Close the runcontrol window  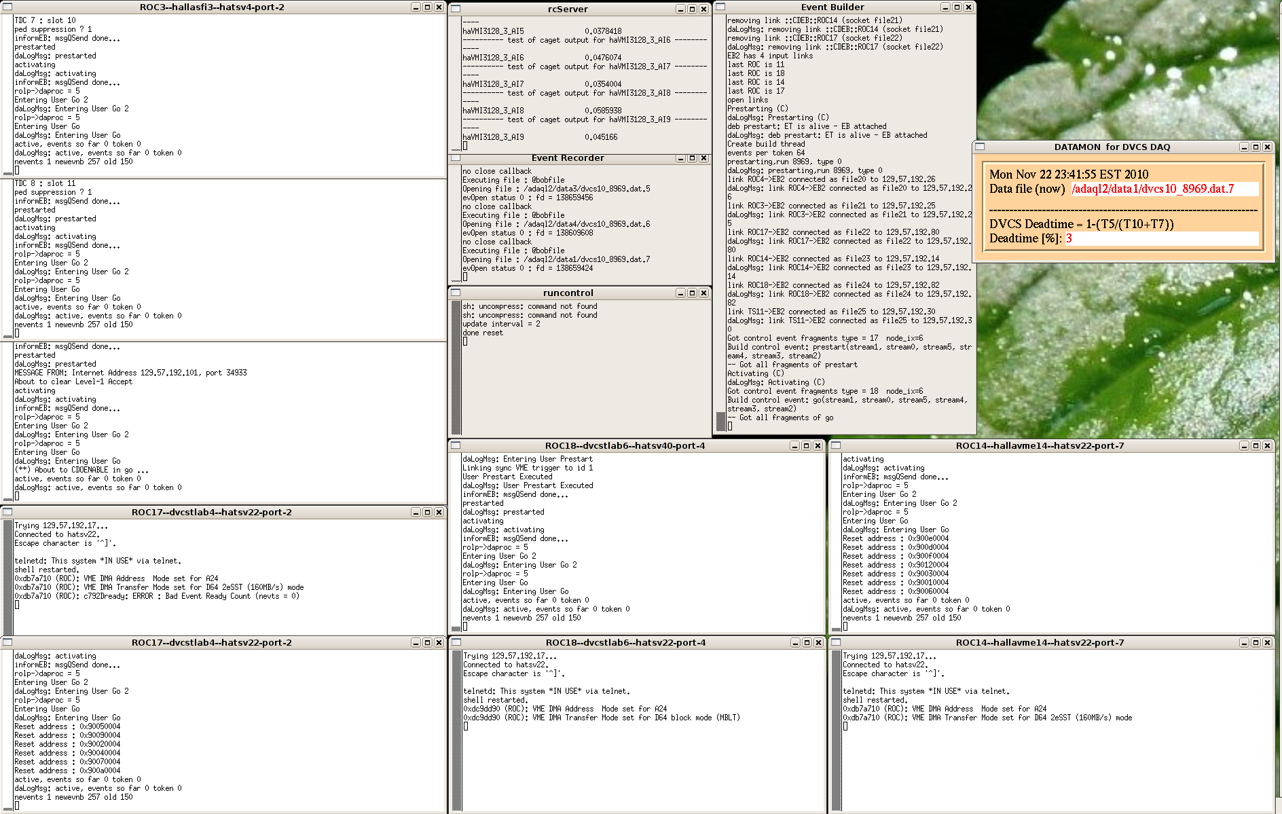(703, 293)
